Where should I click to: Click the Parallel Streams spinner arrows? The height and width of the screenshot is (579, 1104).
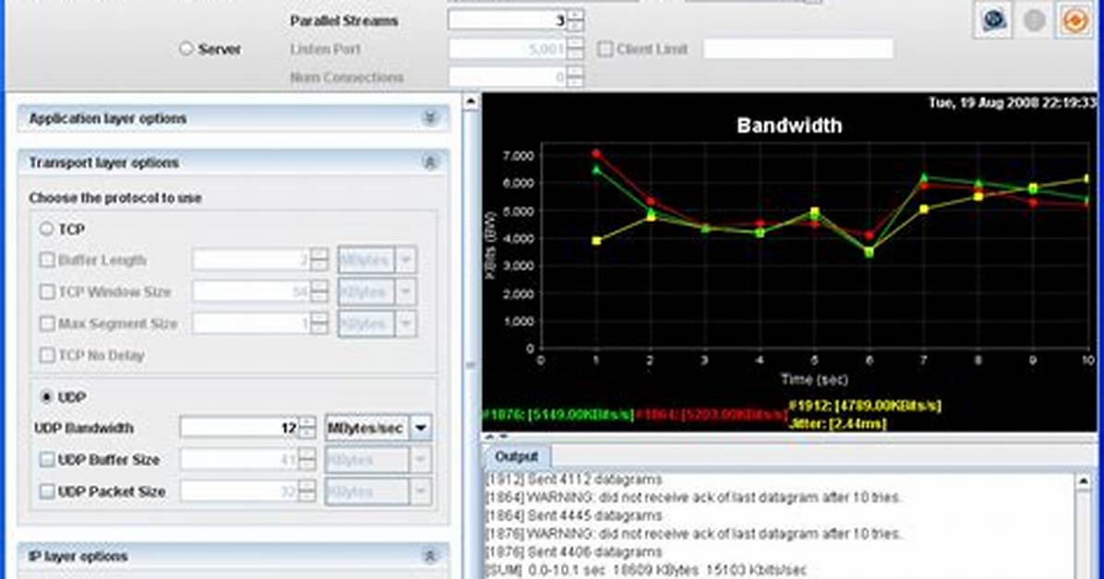[x=575, y=20]
